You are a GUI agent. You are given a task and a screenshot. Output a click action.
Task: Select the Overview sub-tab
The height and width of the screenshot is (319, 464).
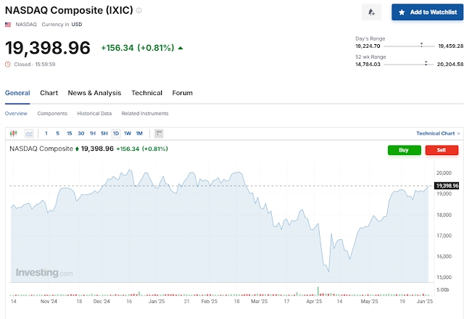(16, 113)
